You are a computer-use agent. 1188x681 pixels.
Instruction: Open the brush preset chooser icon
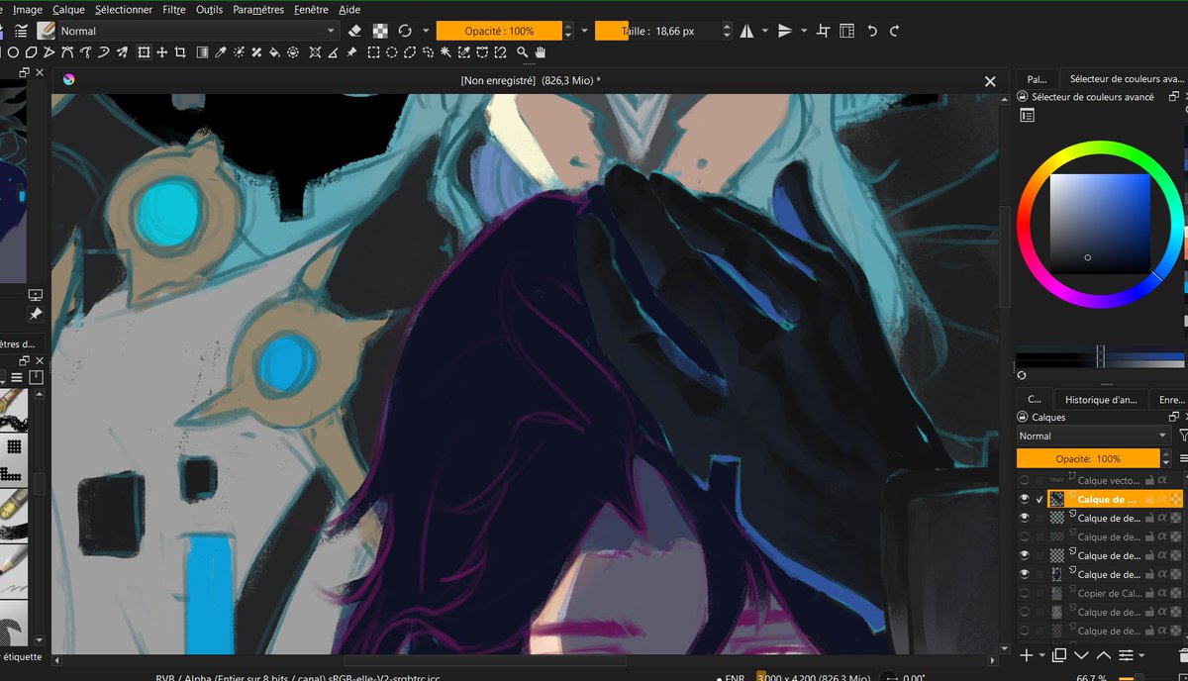point(46,31)
